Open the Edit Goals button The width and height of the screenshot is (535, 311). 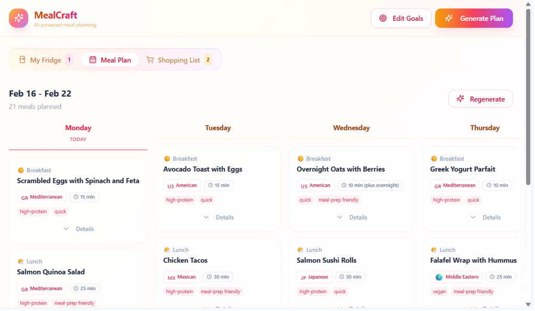coord(401,18)
